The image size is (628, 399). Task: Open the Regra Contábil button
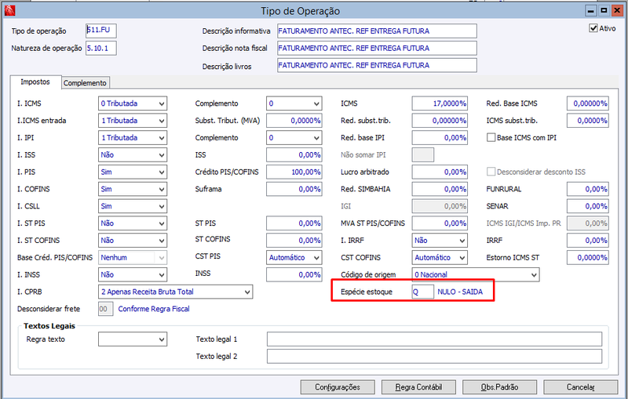[418, 387]
